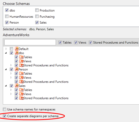Select Views label under Sales node

coord(27,94)
